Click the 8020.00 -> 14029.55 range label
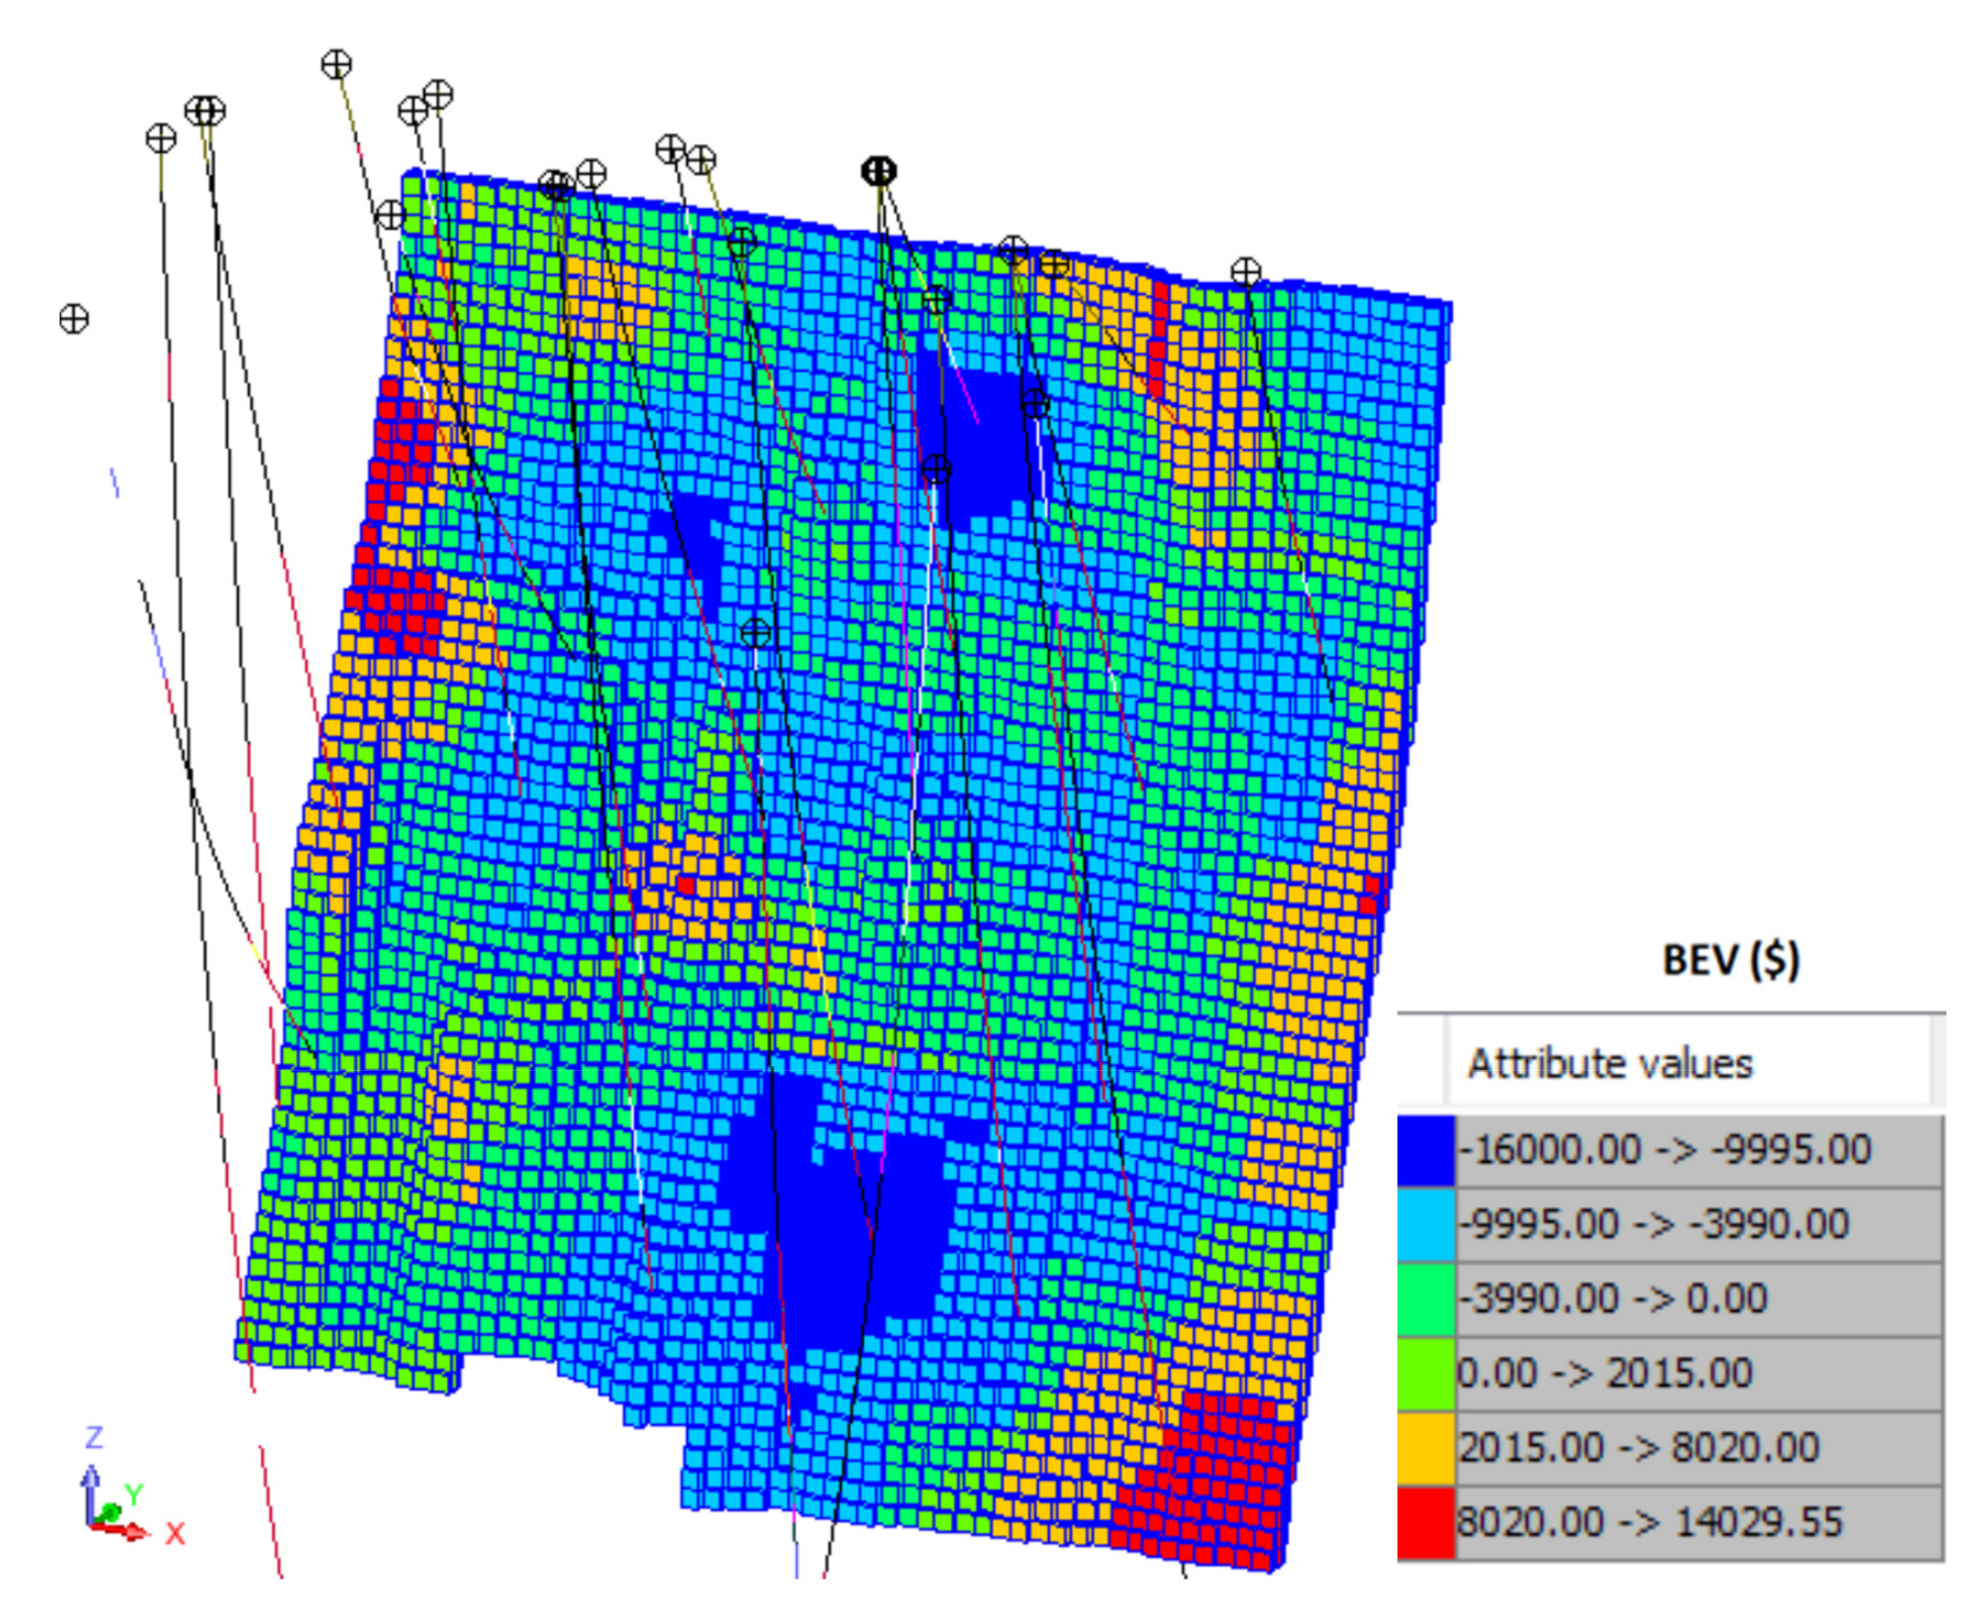The image size is (1988, 1612). pyautogui.click(x=1649, y=1523)
